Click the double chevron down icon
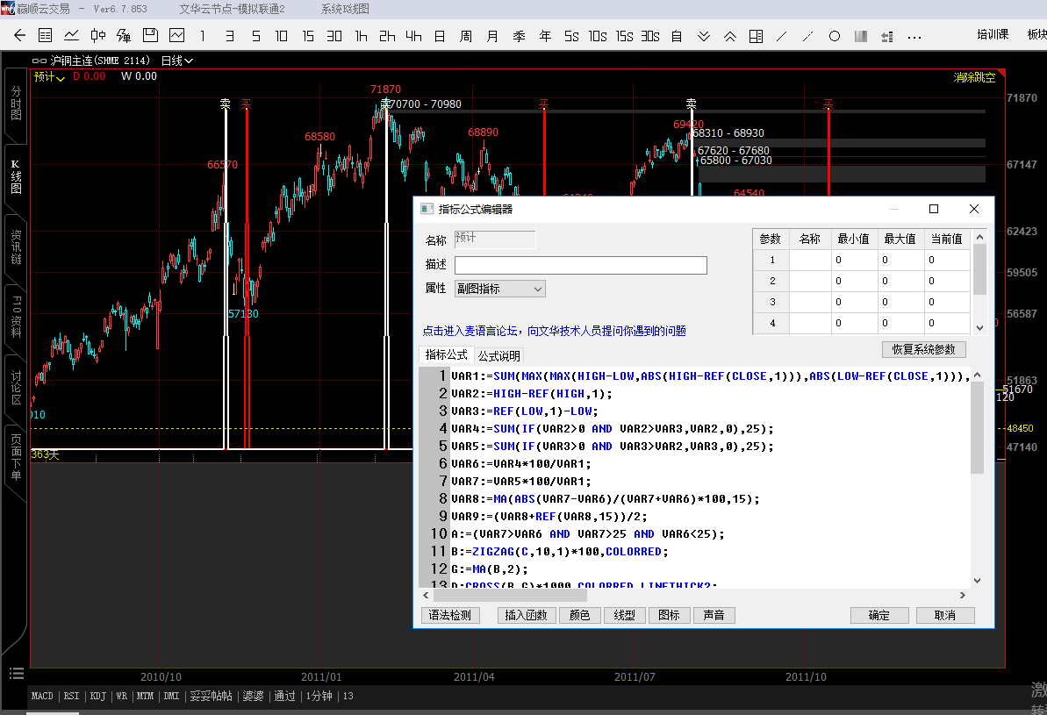Image resolution: width=1047 pixels, height=715 pixels. 704,36
